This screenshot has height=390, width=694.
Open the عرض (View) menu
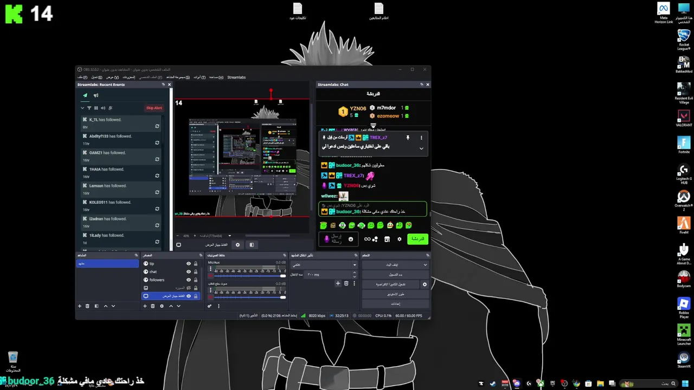point(112,77)
